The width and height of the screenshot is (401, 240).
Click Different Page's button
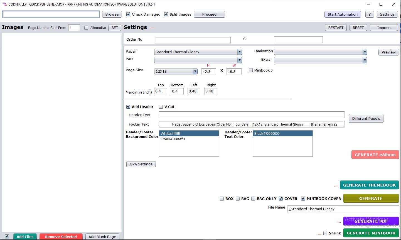pyautogui.click(x=366, y=118)
